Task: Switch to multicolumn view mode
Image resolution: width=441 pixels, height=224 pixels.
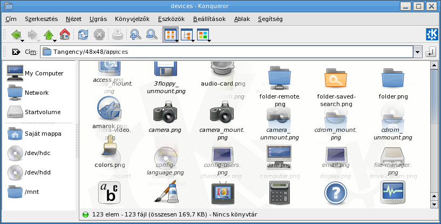Action: click(x=203, y=34)
